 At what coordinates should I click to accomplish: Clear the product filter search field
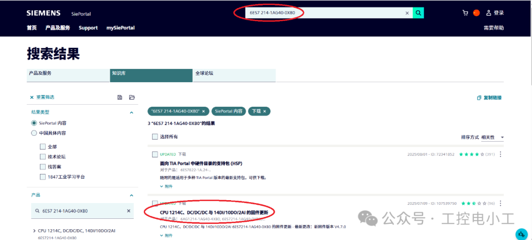click(129, 210)
